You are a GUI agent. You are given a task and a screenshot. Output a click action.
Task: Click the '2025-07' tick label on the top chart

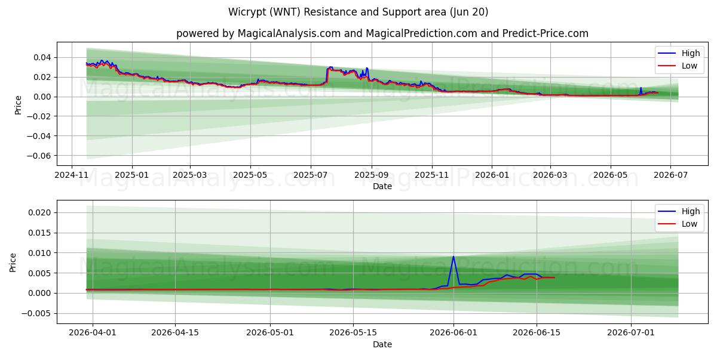coord(310,175)
